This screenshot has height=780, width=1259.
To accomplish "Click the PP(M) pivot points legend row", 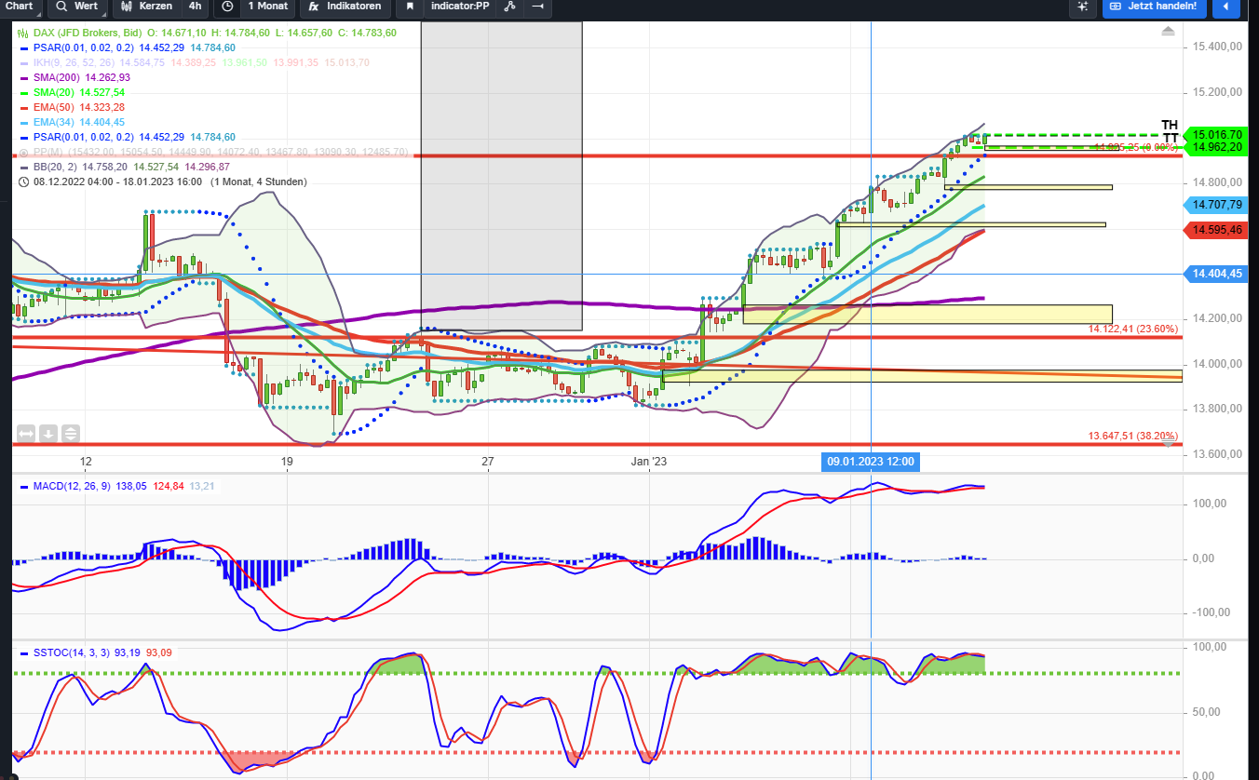I will click(212, 152).
